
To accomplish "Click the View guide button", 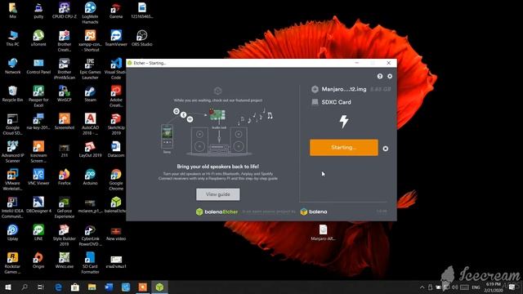I will pos(218,194).
